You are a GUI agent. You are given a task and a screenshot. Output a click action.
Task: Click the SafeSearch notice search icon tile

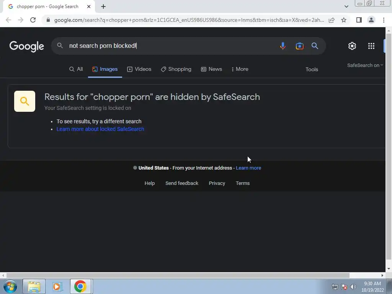[x=24, y=101]
